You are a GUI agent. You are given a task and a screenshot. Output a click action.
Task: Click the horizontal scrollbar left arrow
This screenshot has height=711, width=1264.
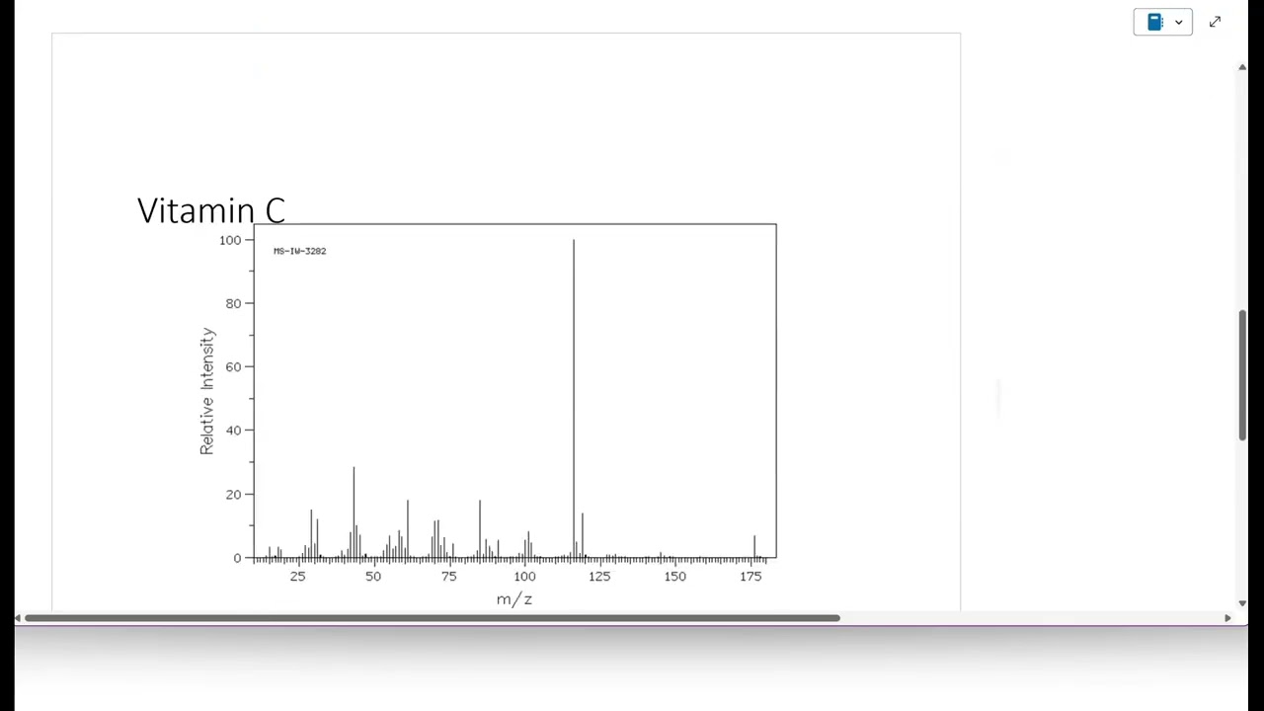click(18, 618)
